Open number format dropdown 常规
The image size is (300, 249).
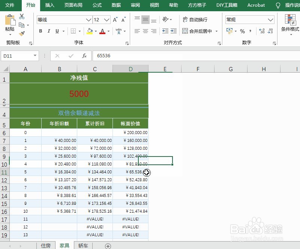[270, 20]
